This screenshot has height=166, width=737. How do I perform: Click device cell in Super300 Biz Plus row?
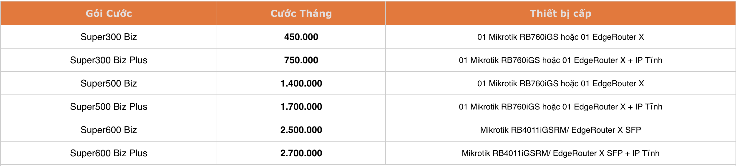[560, 60]
